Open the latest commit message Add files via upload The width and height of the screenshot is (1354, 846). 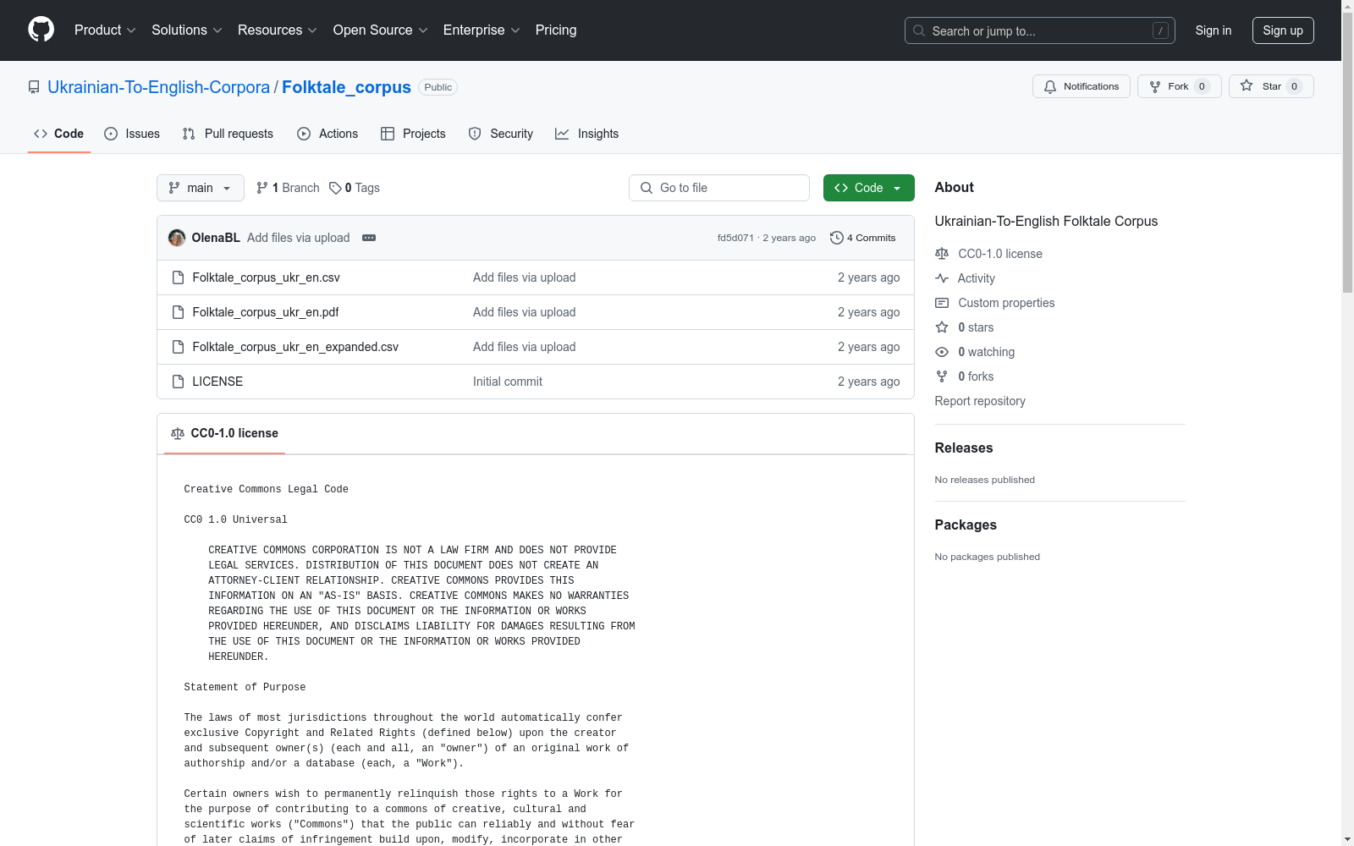299,238
